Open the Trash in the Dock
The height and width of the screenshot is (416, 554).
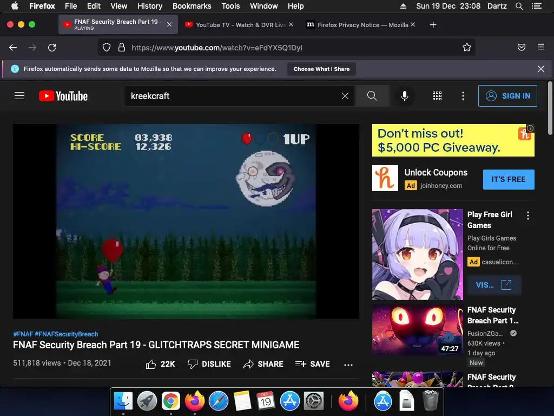tap(430, 400)
